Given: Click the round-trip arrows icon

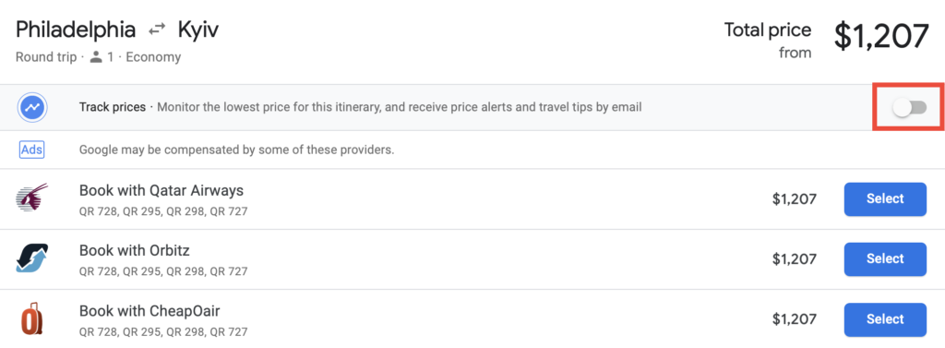Looking at the screenshot, I should tap(157, 30).
